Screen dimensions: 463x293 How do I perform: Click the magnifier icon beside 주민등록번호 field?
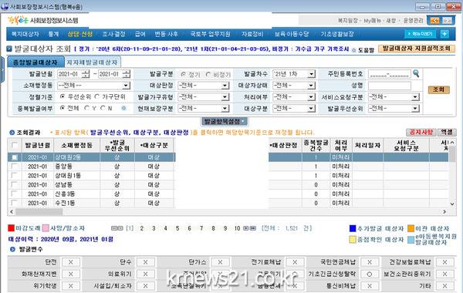tap(416, 73)
